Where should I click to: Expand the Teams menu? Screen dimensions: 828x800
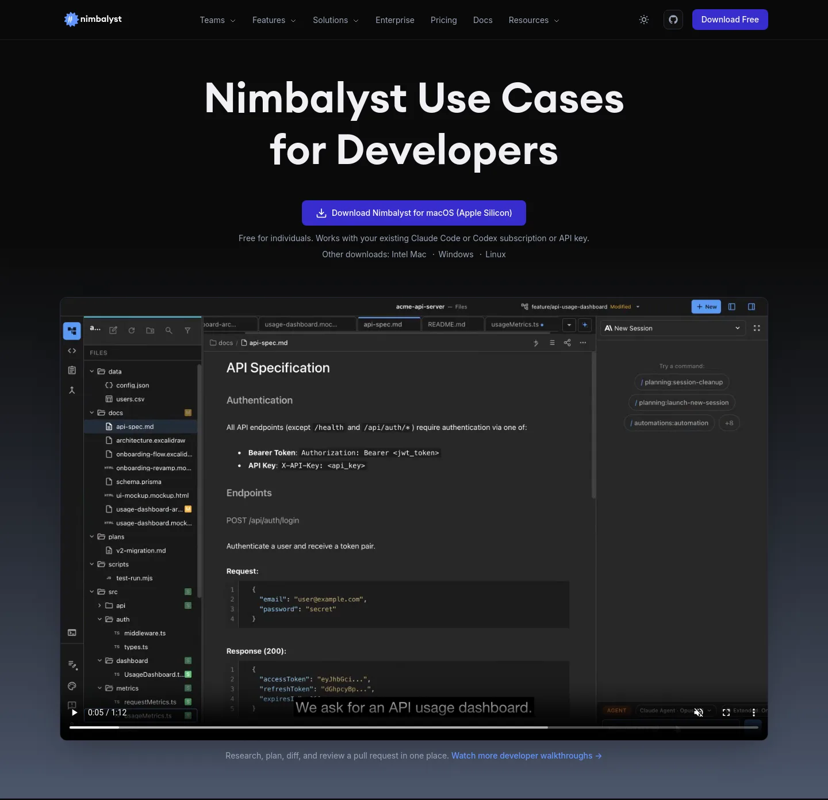tap(217, 20)
